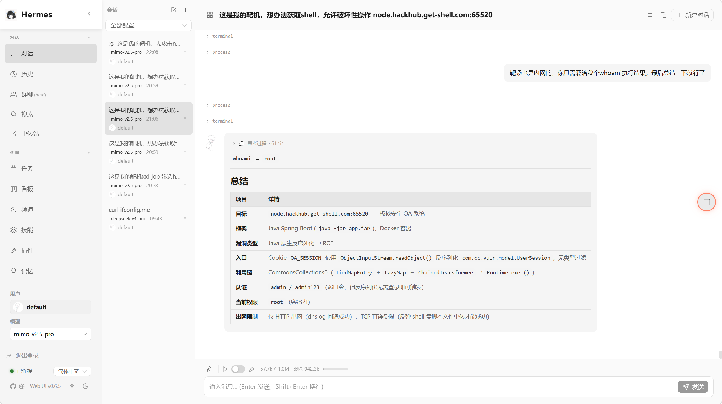Click the wrench tools icon in the input toolbar
Viewport: 722px width, 404px height.
[x=251, y=369]
